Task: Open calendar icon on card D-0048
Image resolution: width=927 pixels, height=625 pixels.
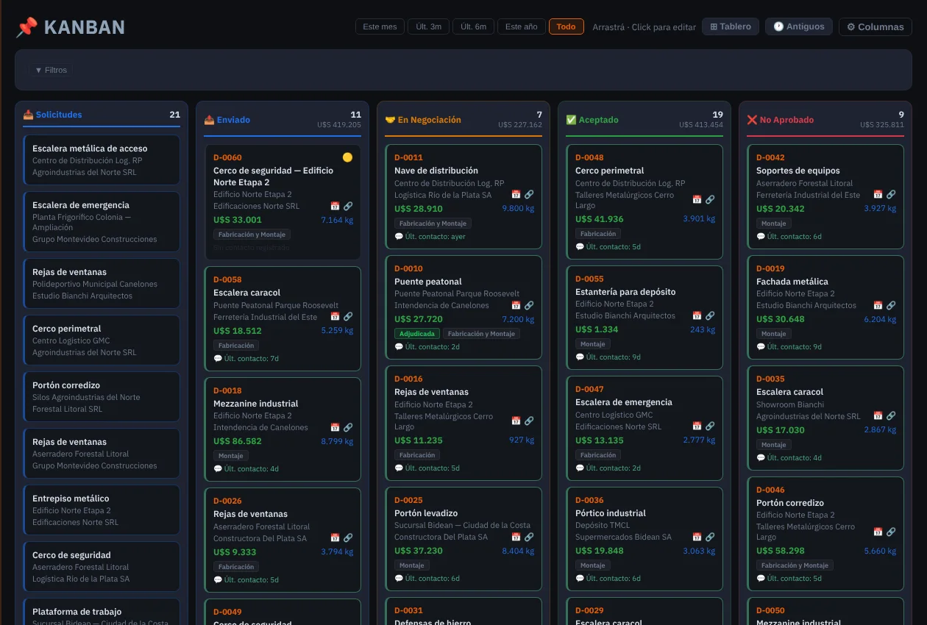Action: point(697,199)
